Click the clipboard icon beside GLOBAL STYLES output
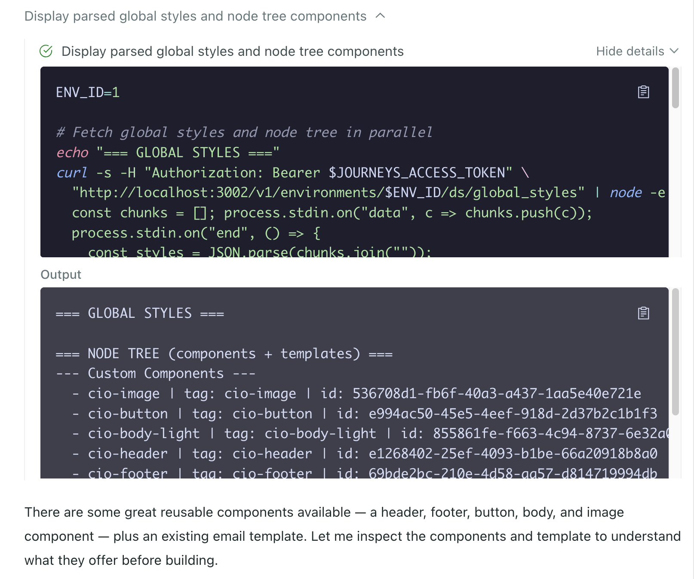Viewport: 694px width, 579px height. pyautogui.click(x=643, y=314)
